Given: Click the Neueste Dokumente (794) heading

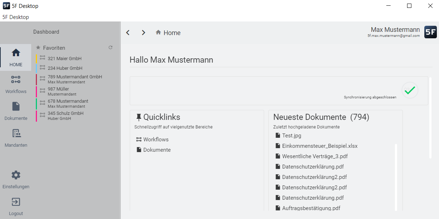Looking at the screenshot, I should [321, 117].
